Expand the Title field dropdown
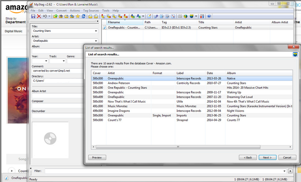Viewport: 301px width, 182px height. coord(96,31)
